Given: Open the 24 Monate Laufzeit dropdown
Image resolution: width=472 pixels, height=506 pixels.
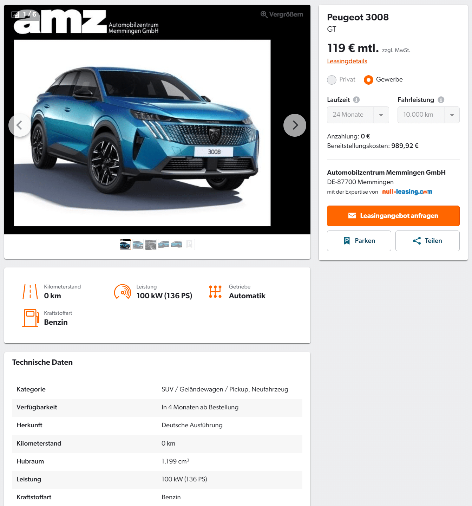Looking at the screenshot, I should point(358,115).
